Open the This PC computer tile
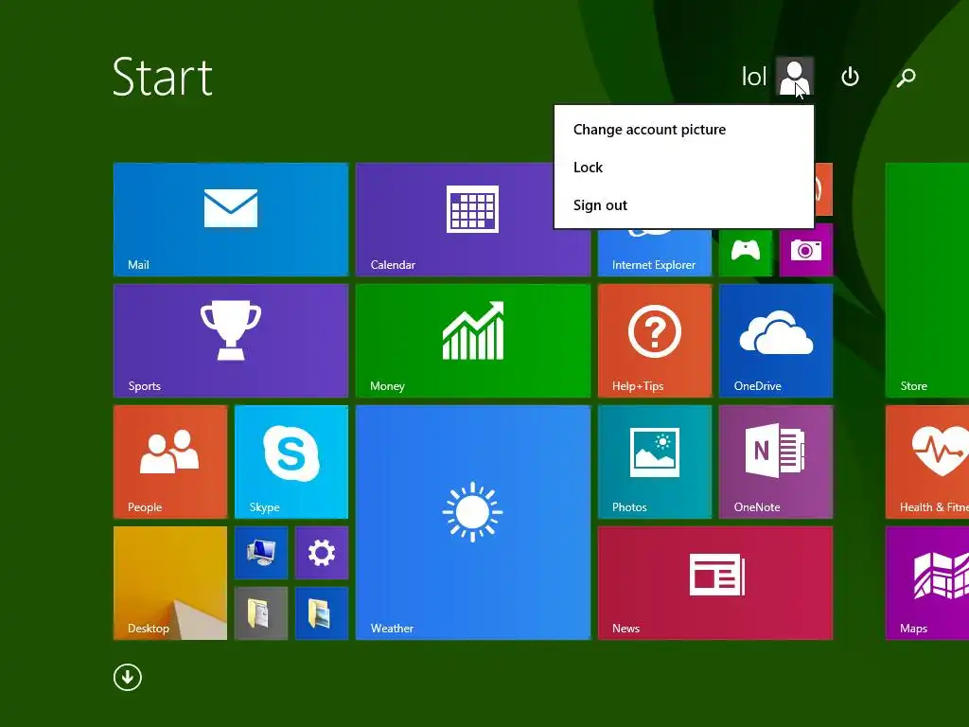969x727 pixels. (x=261, y=553)
